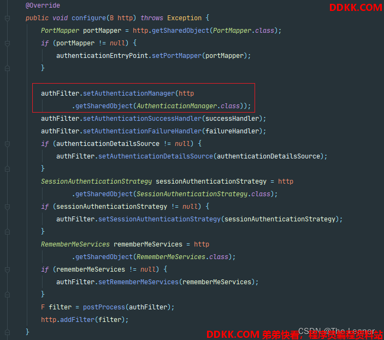Click fold end marker of authenticationDetailsSource block
384x340 pixels.
tap(7, 169)
